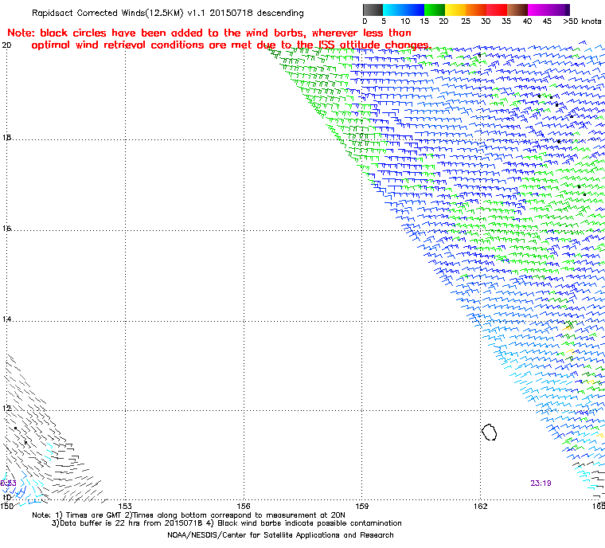The height and width of the screenshot is (548, 605).
Task: Click the green 15-20 knots color band
Action: (435, 10)
